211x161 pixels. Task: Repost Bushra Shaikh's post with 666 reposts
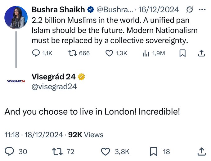coord(72,53)
